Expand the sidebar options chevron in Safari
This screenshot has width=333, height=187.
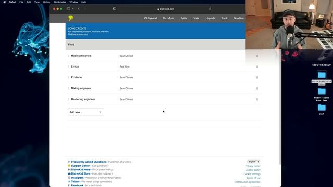73,9
